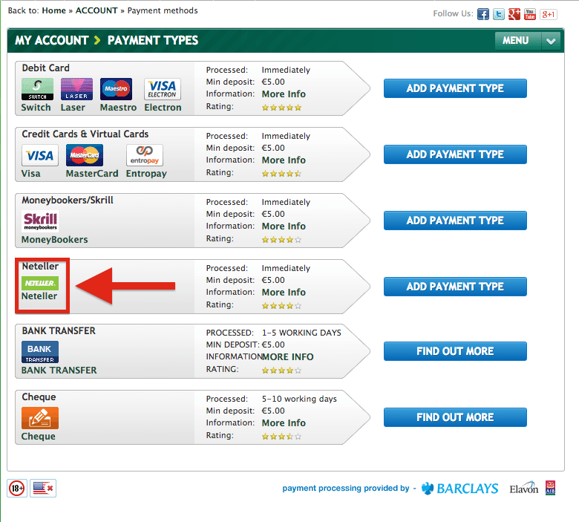Viewport: 579px width, 522px height.
Task: Open MORE INFO for Bank Transfer
Action: [288, 357]
